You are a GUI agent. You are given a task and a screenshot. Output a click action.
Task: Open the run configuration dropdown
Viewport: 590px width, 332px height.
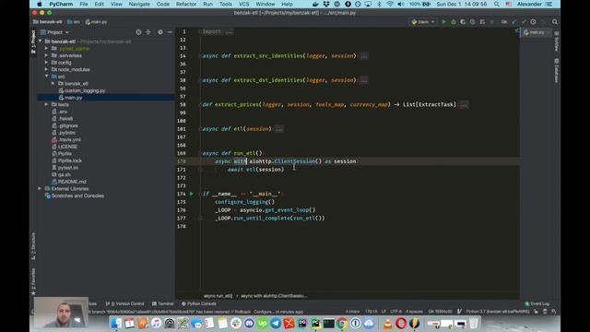423,22
